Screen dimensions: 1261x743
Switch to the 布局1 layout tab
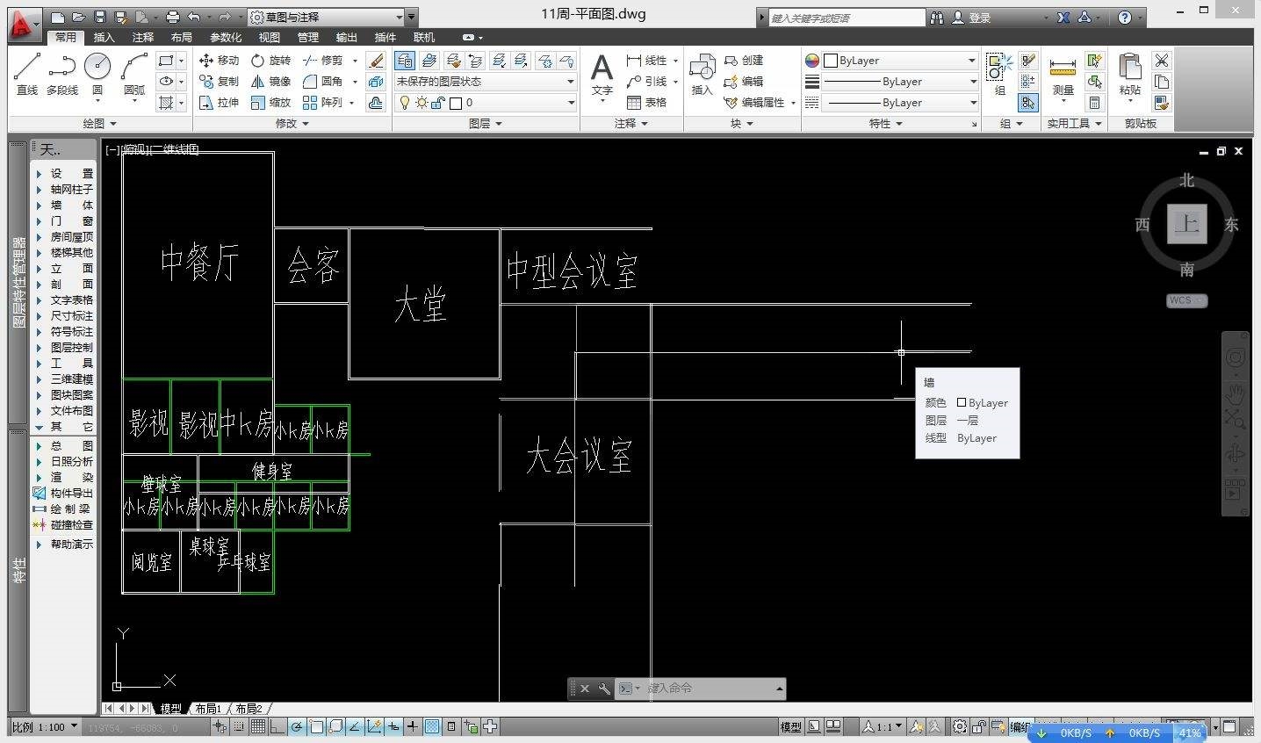point(208,709)
